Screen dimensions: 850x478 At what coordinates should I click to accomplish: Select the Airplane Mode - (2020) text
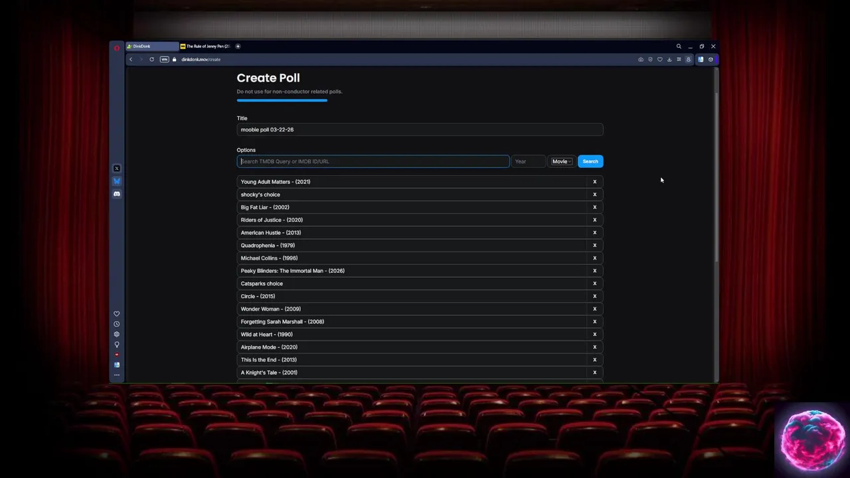click(x=269, y=347)
